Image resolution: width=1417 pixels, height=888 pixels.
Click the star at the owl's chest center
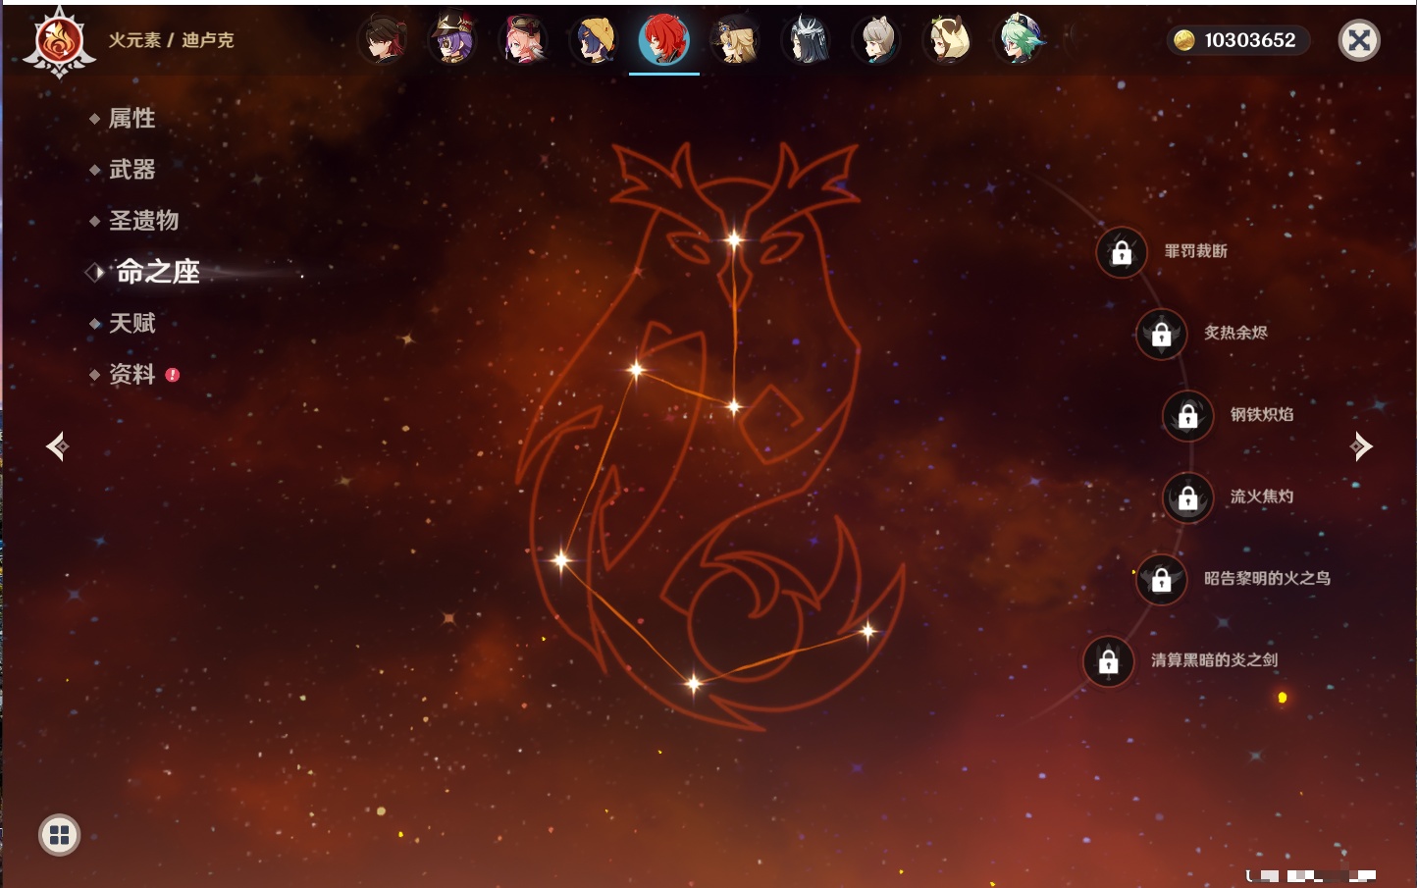(734, 406)
